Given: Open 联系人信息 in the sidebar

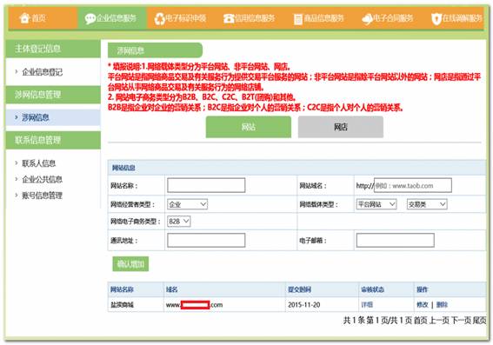Looking at the screenshot, I should click(x=38, y=163).
